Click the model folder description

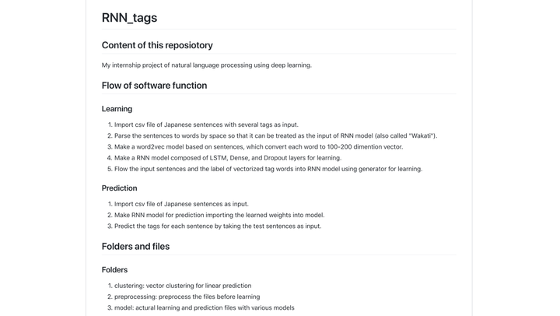[x=204, y=307]
